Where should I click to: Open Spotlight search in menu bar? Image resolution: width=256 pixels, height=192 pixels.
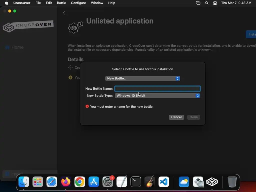click(207, 3)
